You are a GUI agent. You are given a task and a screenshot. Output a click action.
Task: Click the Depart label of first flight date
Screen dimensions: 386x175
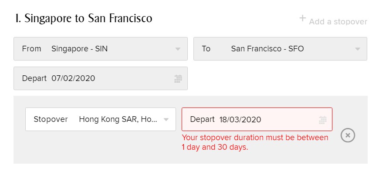coord(34,78)
